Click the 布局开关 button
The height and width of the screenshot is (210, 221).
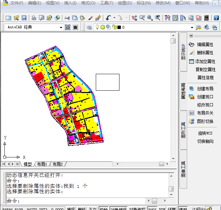point(201,113)
